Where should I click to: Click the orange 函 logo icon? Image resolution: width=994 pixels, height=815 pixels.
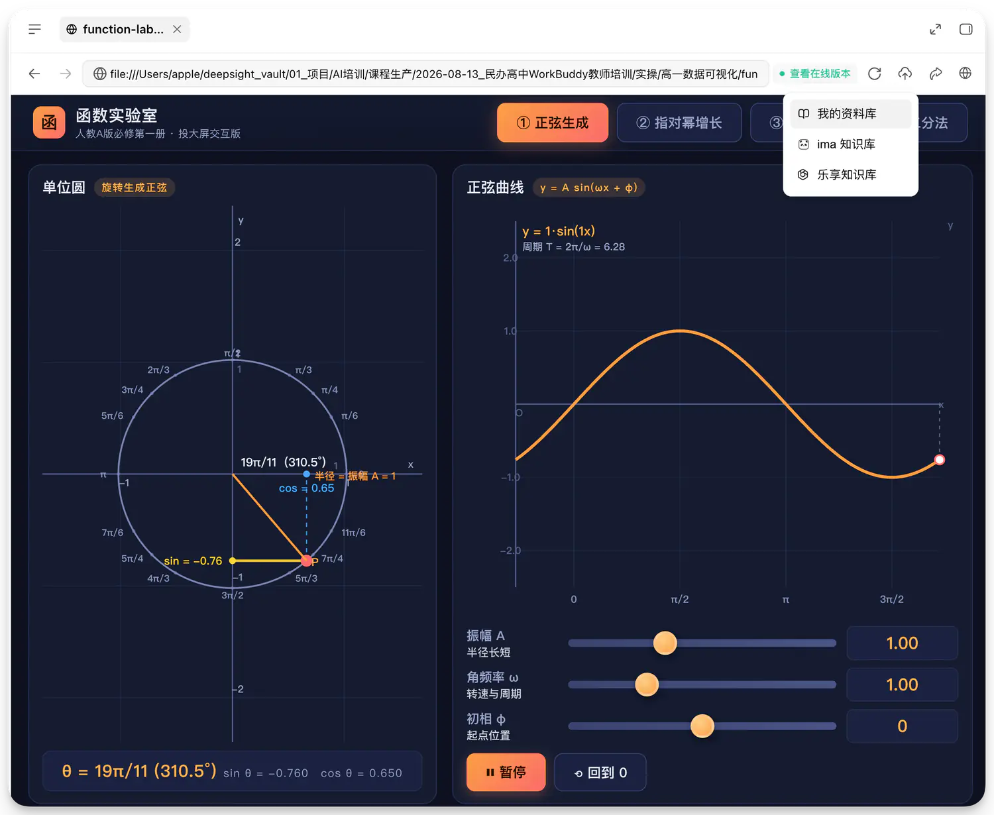[49, 123]
